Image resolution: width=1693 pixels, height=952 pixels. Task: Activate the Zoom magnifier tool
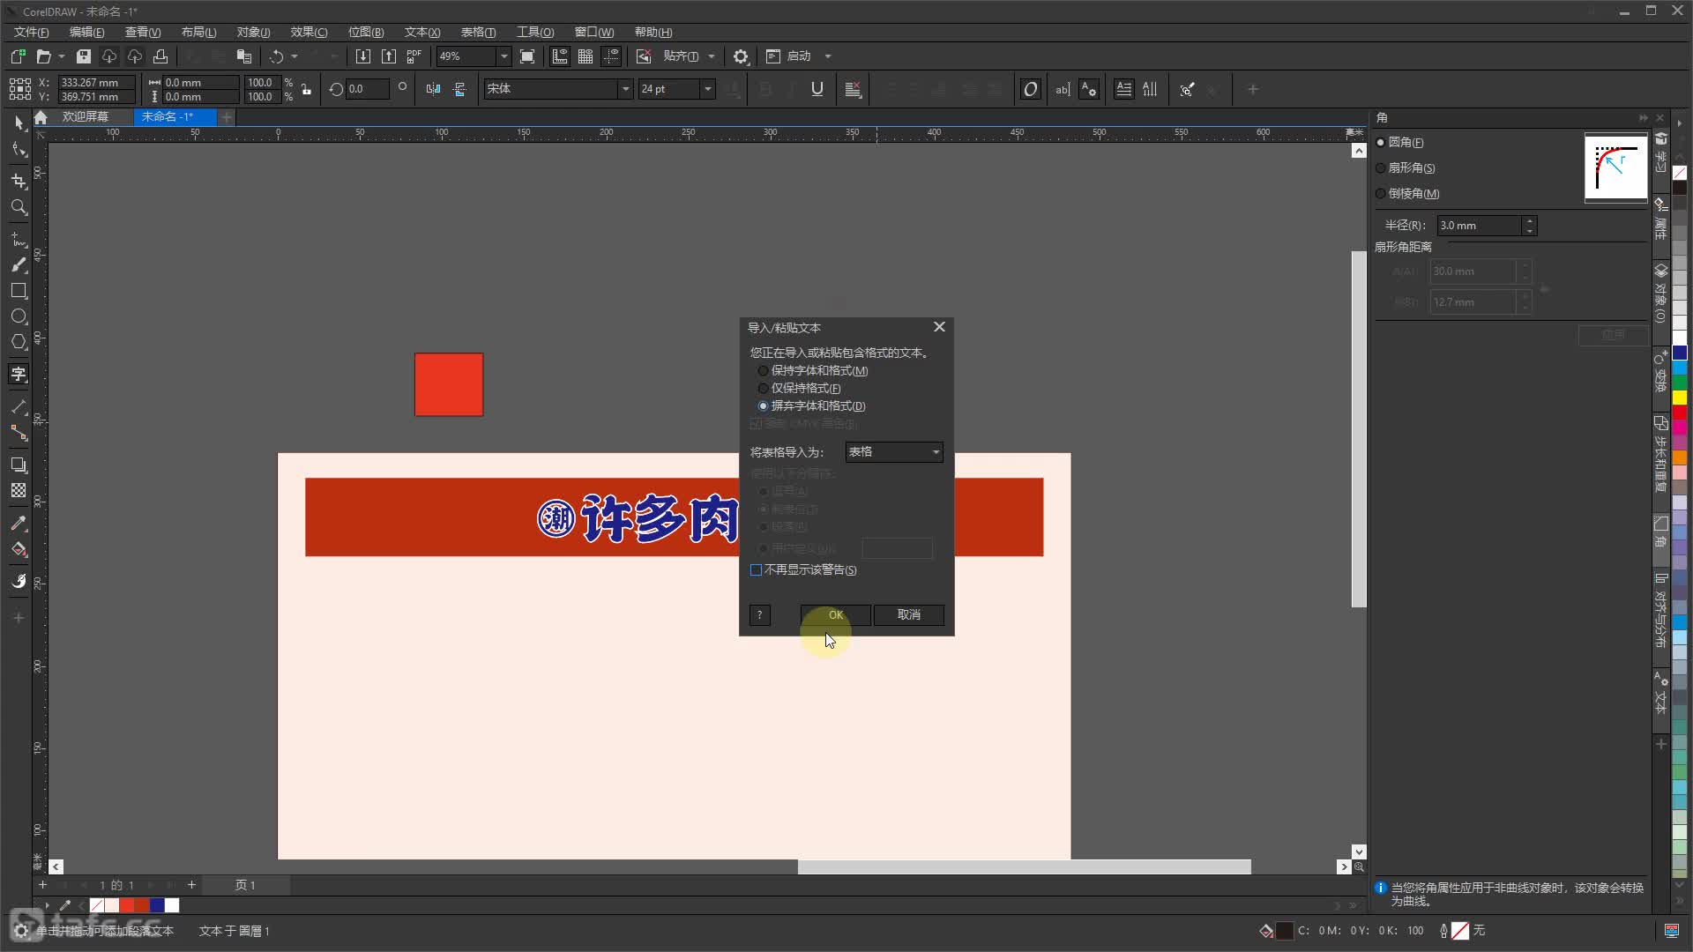tap(19, 207)
